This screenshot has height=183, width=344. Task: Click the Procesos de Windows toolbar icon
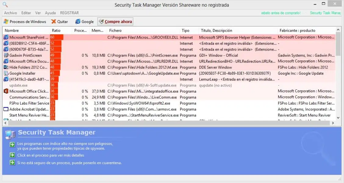tap(6, 22)
